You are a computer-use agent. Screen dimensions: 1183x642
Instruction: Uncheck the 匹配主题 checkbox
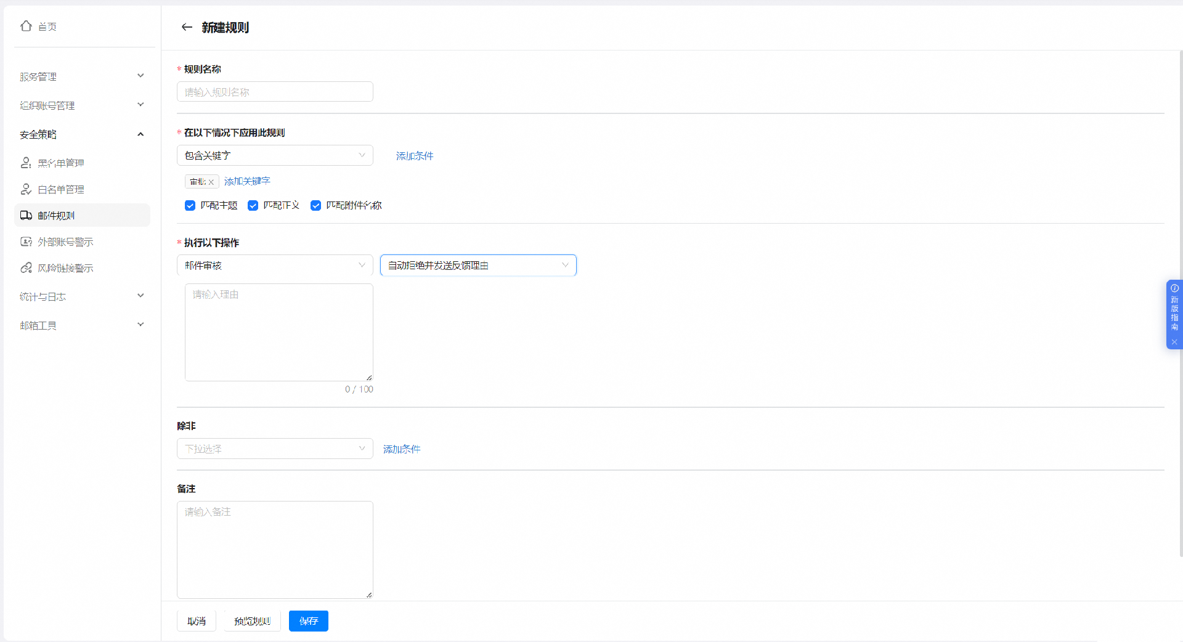[190, 205]
